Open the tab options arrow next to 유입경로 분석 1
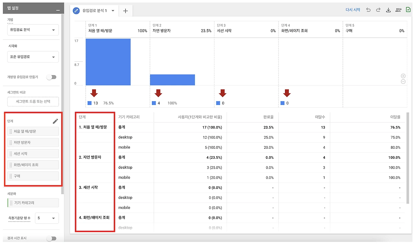 click(x=113, y=11)
